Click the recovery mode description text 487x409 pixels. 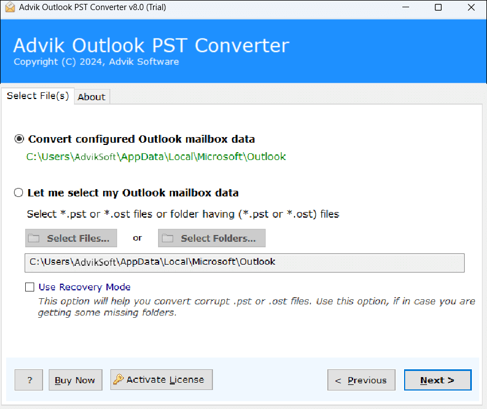pyautogui.click(x=257, y=307)
